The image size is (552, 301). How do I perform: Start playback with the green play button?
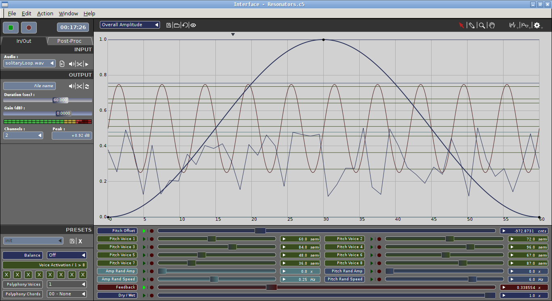(x=11, y=27)
